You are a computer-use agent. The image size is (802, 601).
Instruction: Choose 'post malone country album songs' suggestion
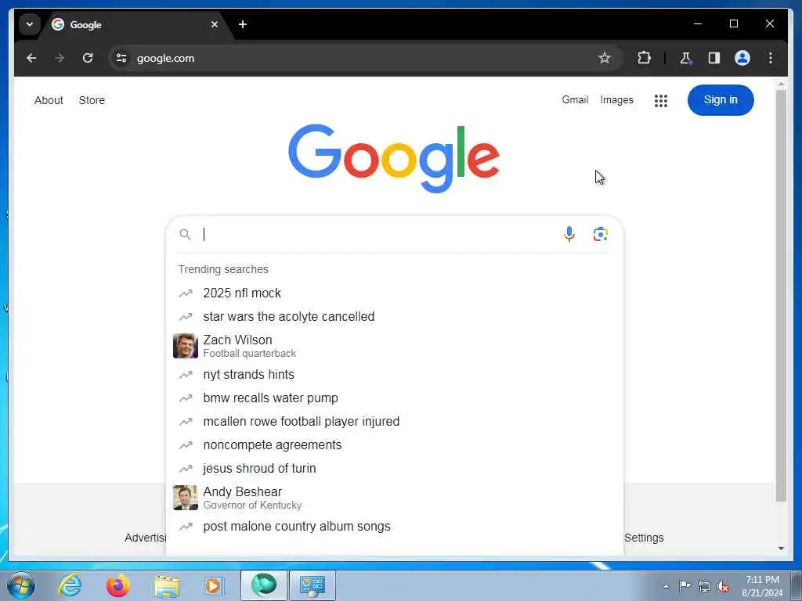[395, 527]
